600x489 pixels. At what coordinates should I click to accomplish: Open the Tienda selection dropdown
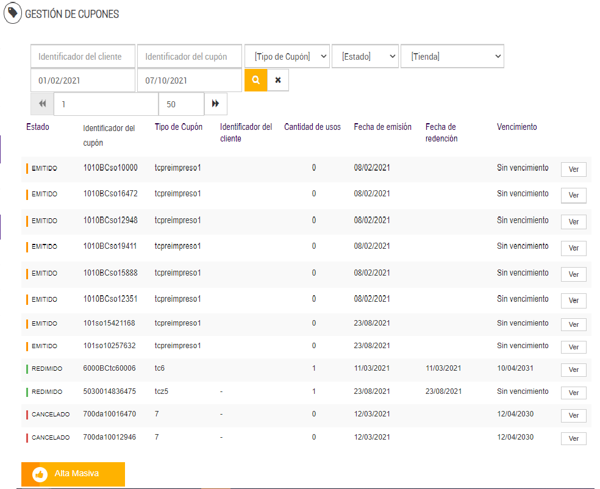click(452, 57)
